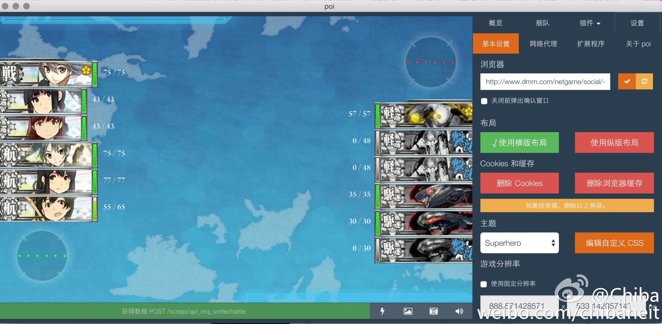
Task: Take a screenshot with the camera icon
Action: pyautogui.click(x=433, y=311)
